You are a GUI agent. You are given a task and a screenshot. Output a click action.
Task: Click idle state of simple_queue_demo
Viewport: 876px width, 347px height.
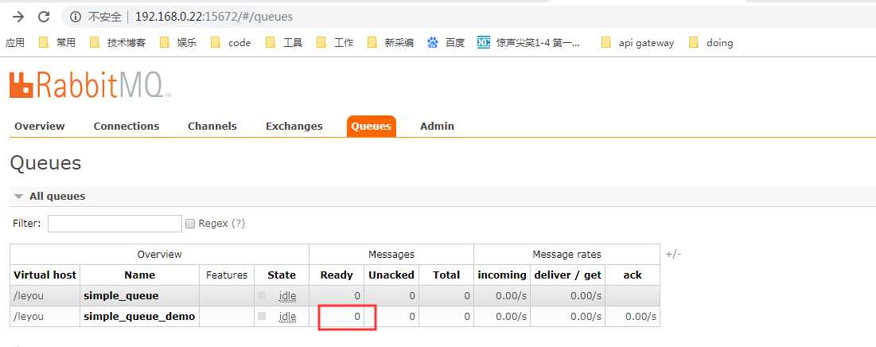287,316
